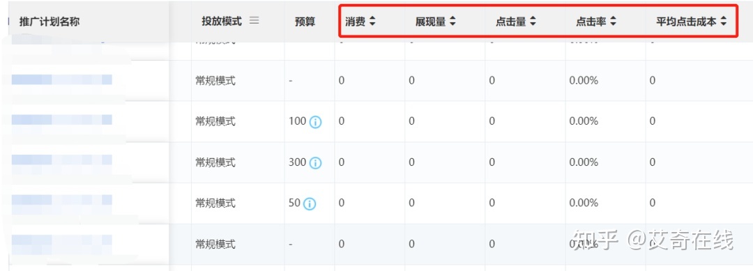Screen dimensions: 753x271
Task: Show budget info icon beside 100
Action: click(315, 122)
